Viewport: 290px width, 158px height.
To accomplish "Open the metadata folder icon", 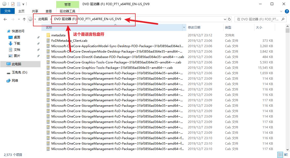I will 48,35.
